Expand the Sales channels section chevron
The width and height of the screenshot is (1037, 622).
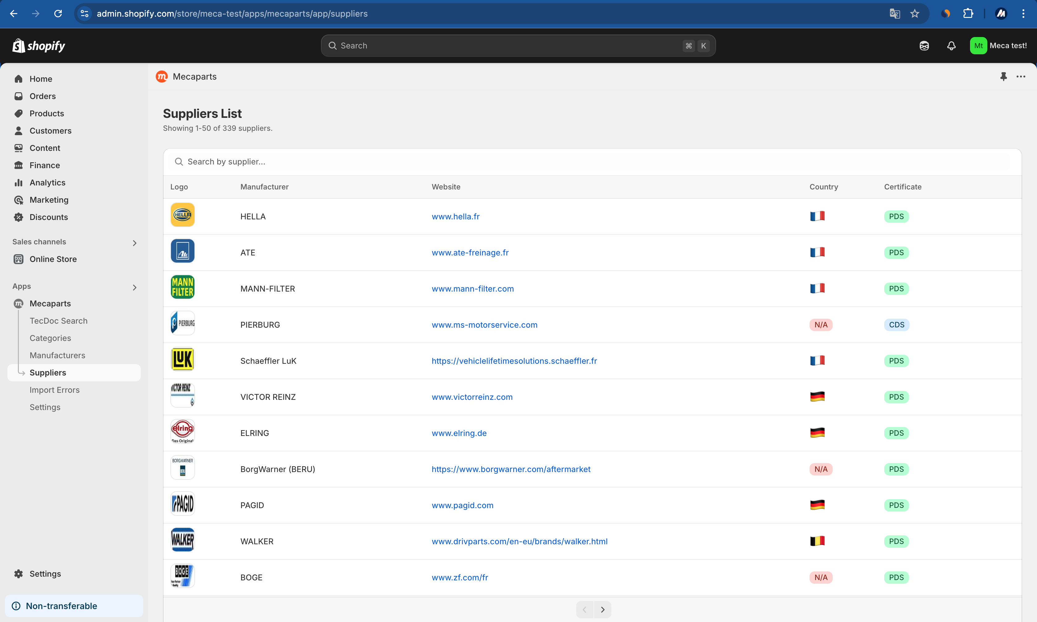135,243
